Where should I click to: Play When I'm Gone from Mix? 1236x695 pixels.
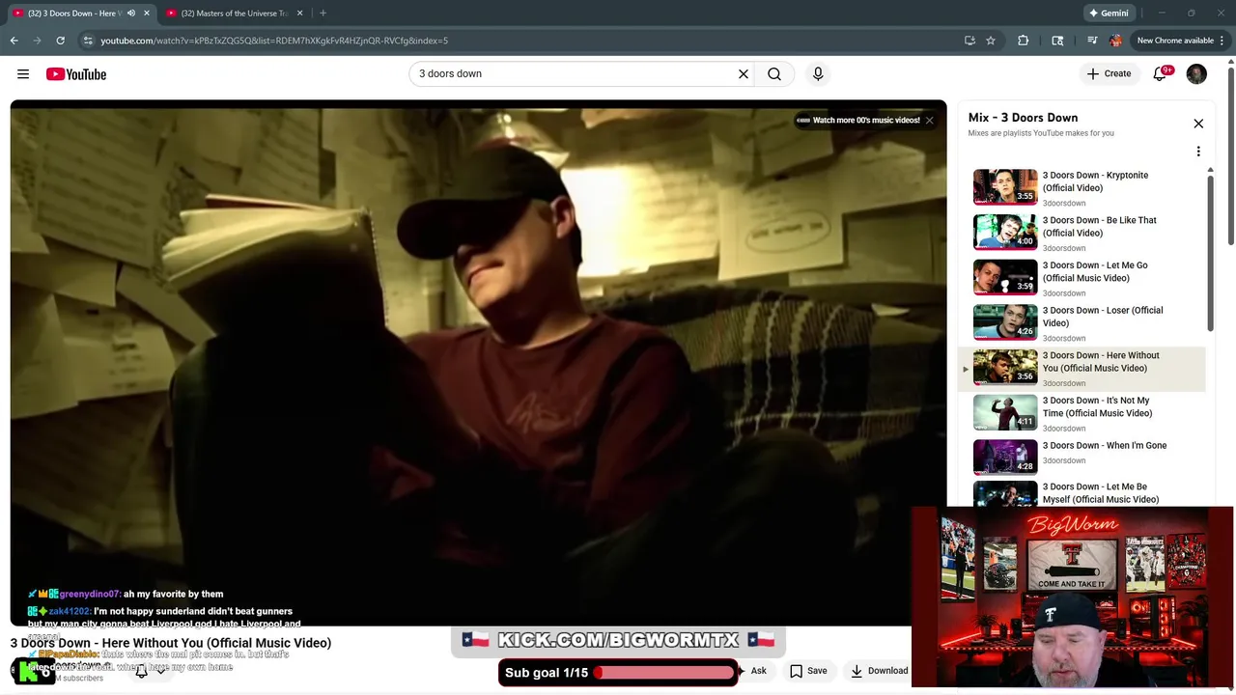pyautogui.click(x=1081, y=458)
